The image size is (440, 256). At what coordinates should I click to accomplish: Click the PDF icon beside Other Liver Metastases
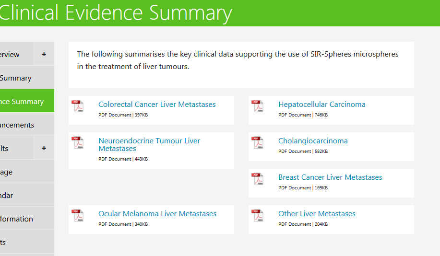(x=258, y=215)
